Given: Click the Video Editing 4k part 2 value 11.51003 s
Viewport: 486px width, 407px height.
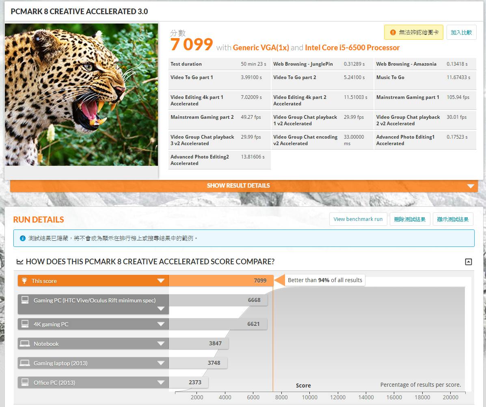Looking at the screenshot, I should pyautogui.click(x=356, y=97).
